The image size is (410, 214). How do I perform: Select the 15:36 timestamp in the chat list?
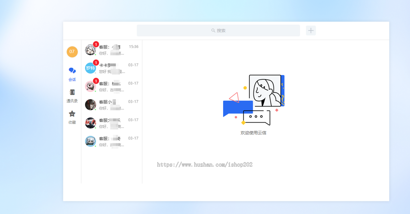click(x=134, y=47)
